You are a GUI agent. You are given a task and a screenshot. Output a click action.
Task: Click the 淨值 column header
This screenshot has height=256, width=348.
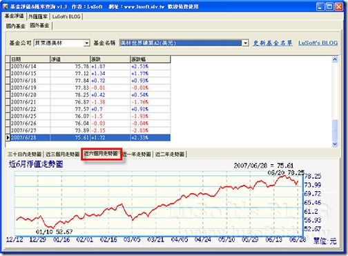[x=70, y=59]
